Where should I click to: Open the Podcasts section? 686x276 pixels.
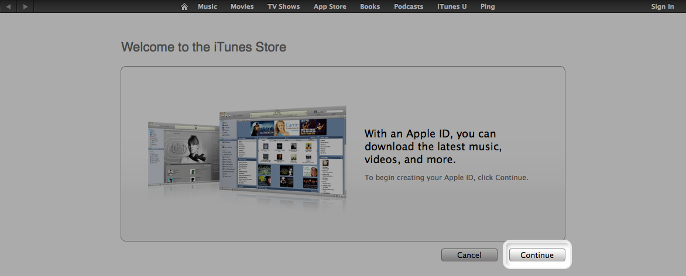tap(409, 6)
